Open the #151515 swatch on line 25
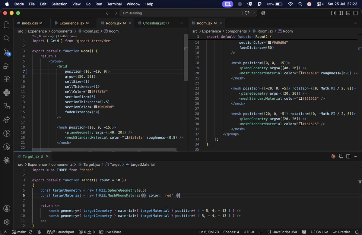The width and height of the screenshot is (362, 235). point(300,99)
